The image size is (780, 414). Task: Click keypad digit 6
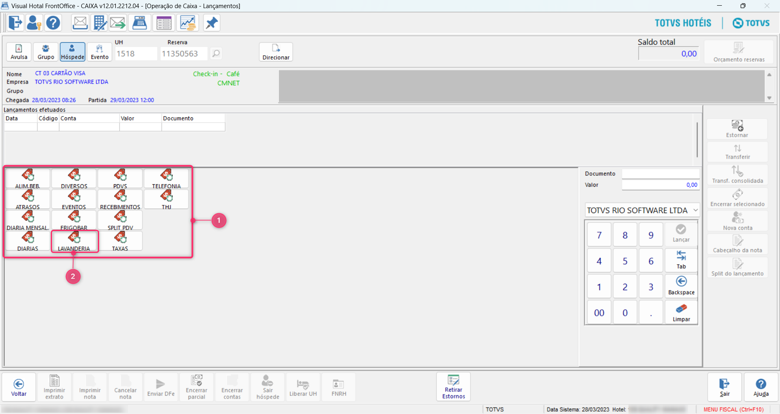pos(651,261)
